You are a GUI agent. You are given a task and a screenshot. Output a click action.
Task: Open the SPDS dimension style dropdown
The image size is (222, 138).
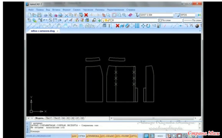187,15
